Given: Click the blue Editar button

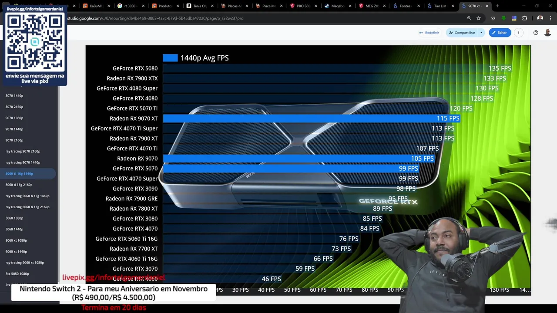Looking at the screenshot, I should 500,33.
